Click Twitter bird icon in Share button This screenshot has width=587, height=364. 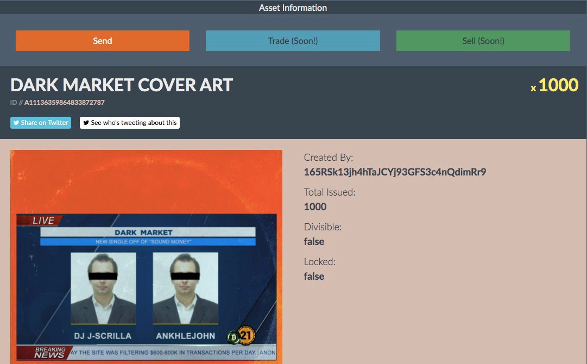tap(16, 122)
